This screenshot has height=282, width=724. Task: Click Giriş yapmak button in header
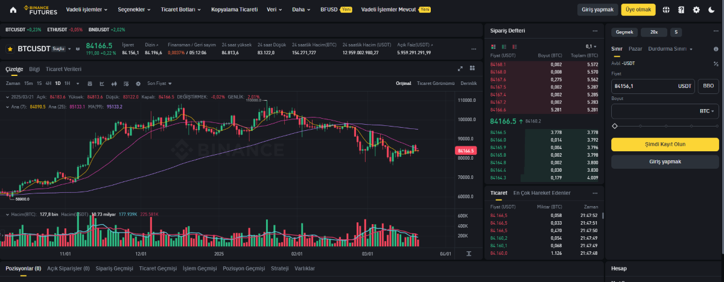pyautogui.click(x=597, y=10)
